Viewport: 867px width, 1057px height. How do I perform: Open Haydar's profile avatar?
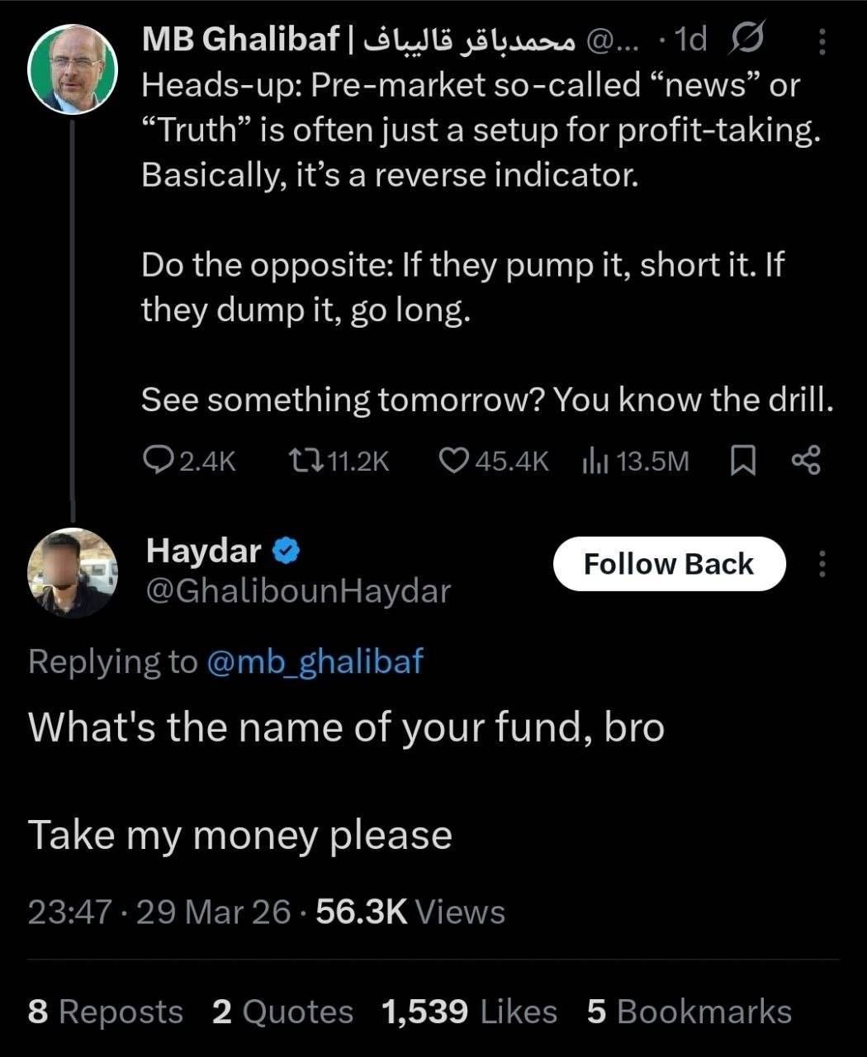pos(73,573)
